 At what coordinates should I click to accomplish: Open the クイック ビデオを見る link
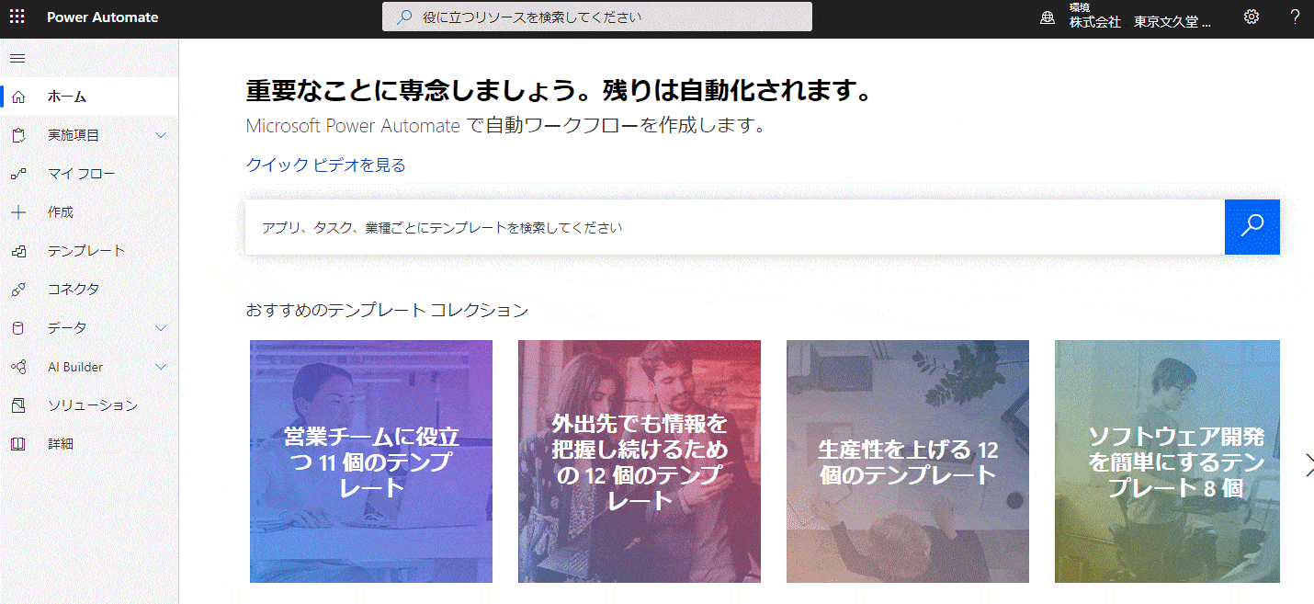325,165
